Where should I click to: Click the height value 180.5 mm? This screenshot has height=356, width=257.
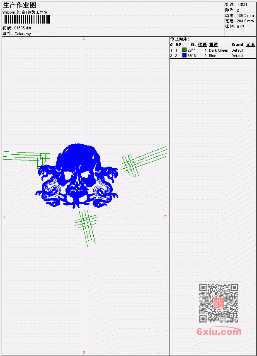coord(245,16)
